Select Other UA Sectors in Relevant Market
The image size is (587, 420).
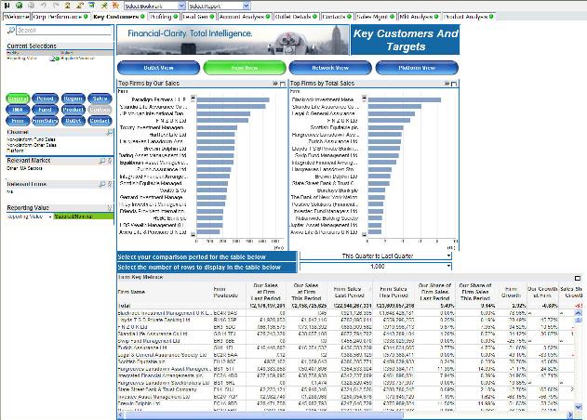pyautogui.click(x=24, y=168)
